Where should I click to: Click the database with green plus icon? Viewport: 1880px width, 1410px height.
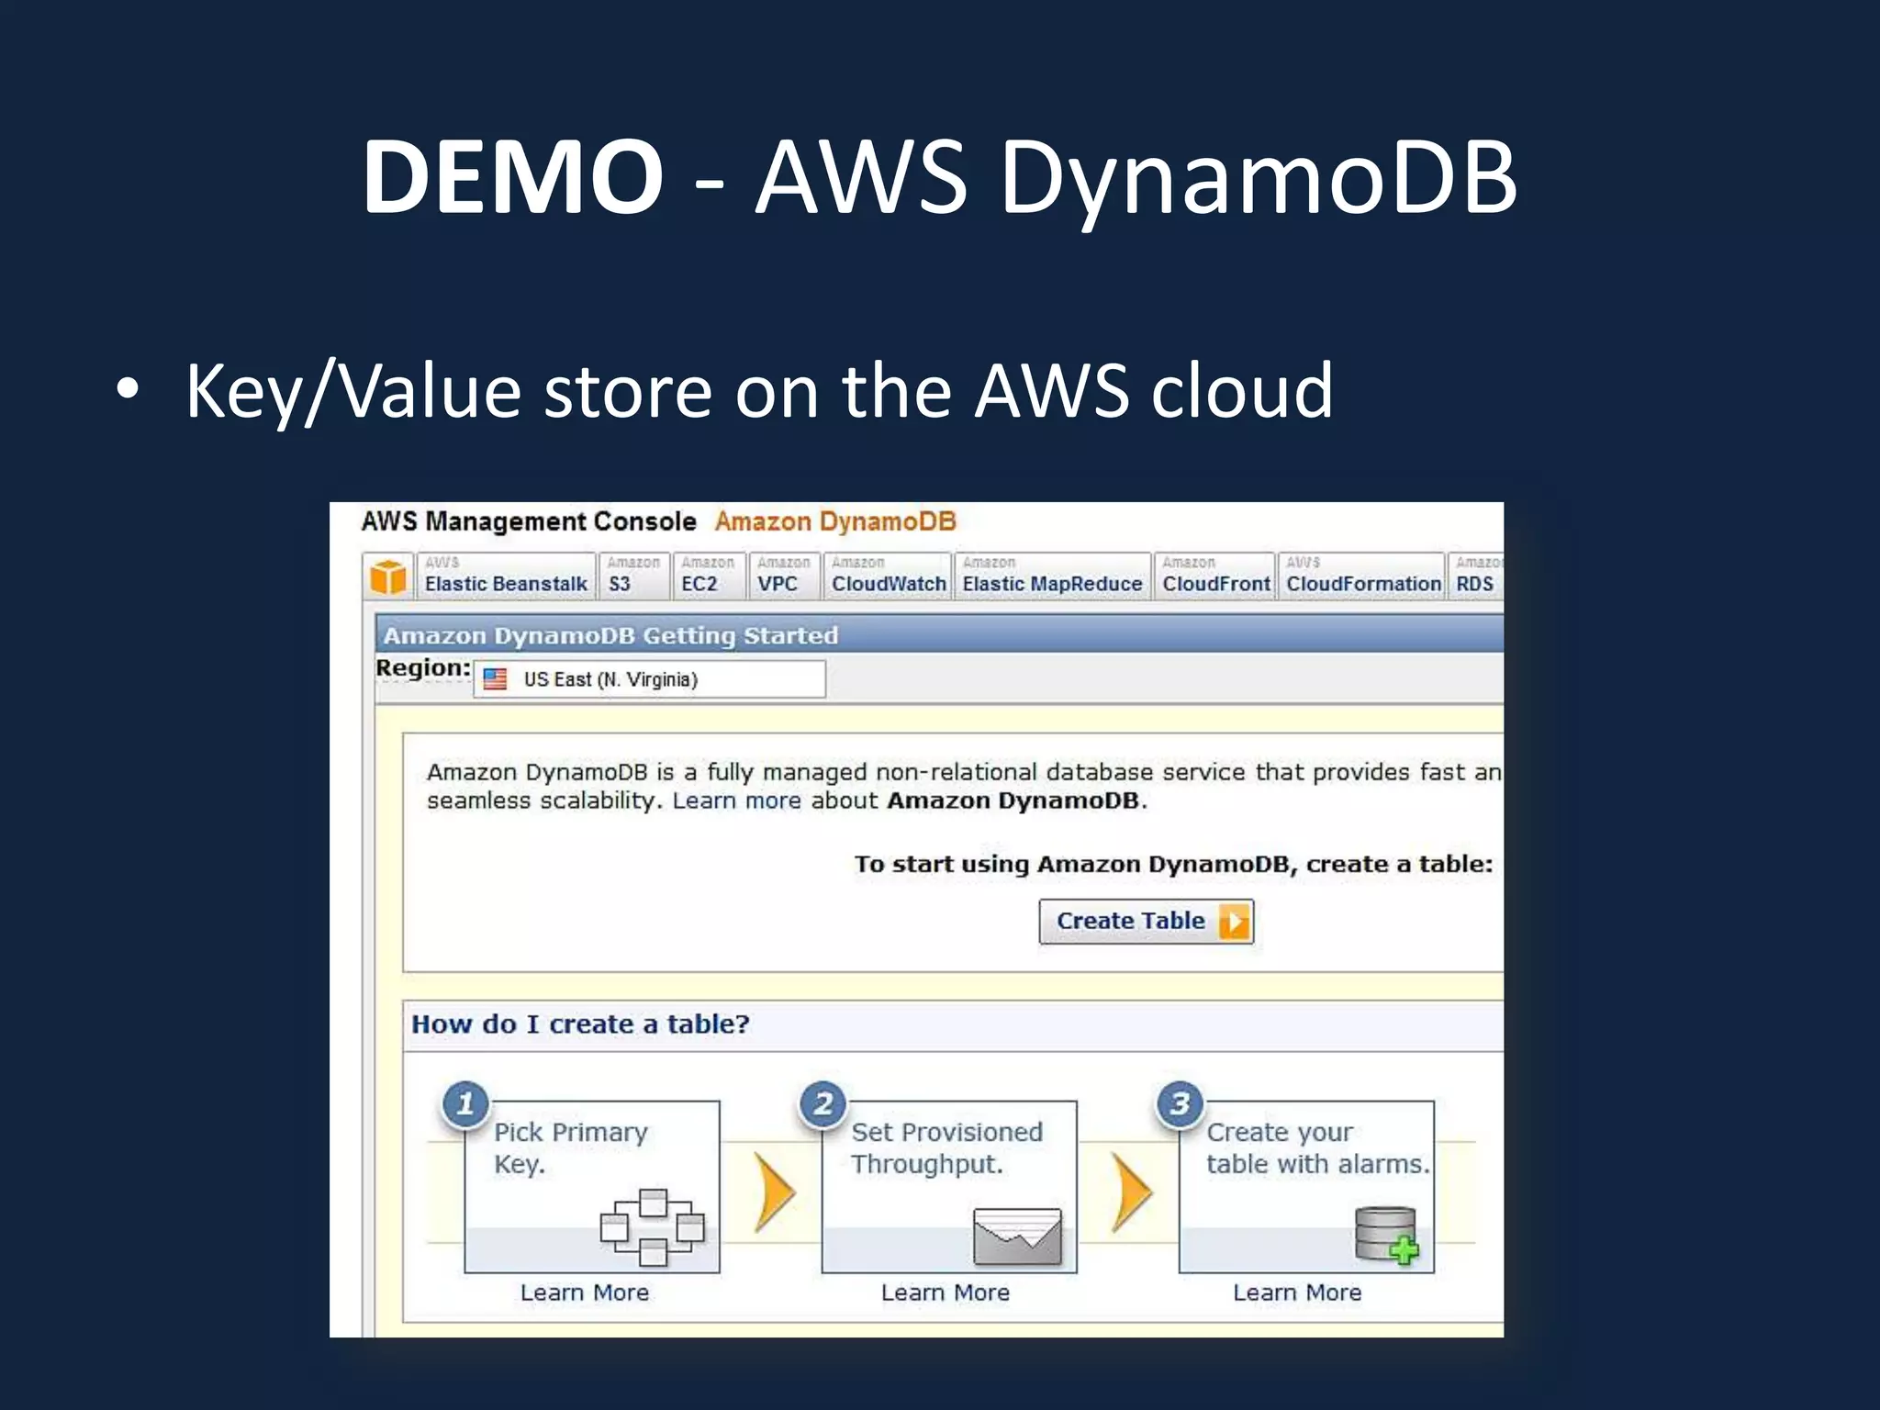click(x=1387, y=1236)
